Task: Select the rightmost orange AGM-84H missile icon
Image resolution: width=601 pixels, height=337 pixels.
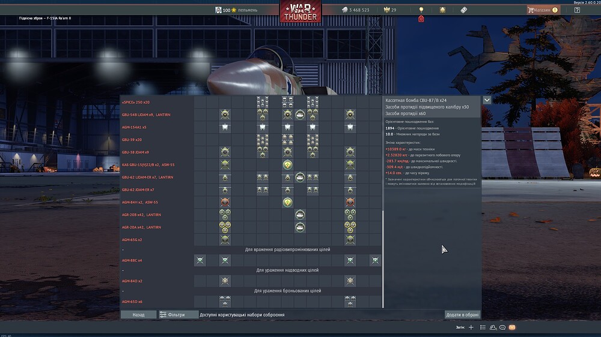Action: [x=350, y=202]
